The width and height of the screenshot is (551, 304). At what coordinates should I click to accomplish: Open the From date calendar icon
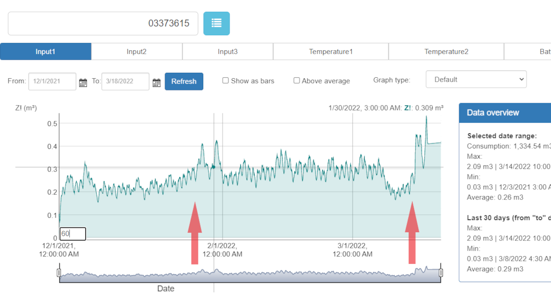83,83
